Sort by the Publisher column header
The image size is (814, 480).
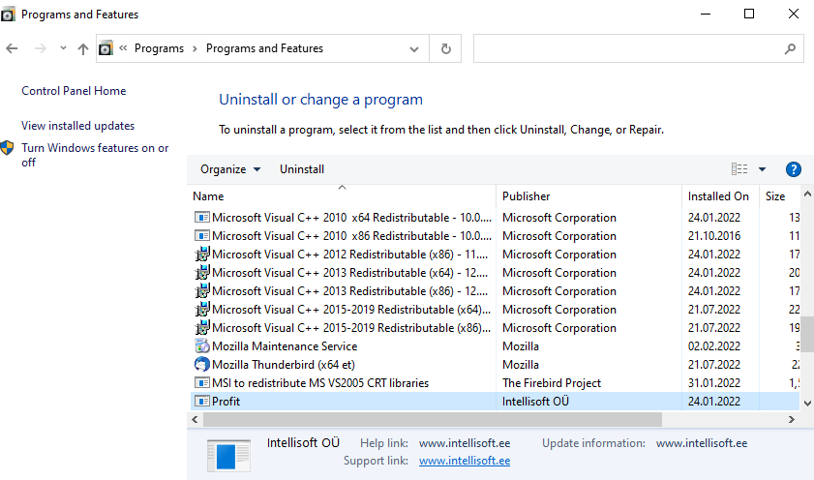click(588, 196)
